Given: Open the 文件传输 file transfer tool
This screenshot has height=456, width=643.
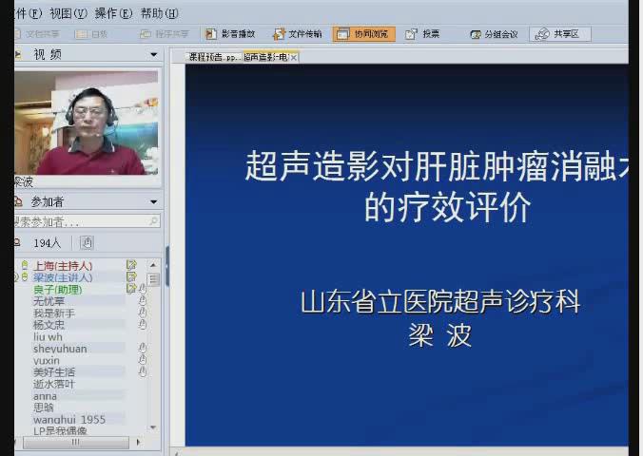Looking at the screenshot, I should 298,34.
